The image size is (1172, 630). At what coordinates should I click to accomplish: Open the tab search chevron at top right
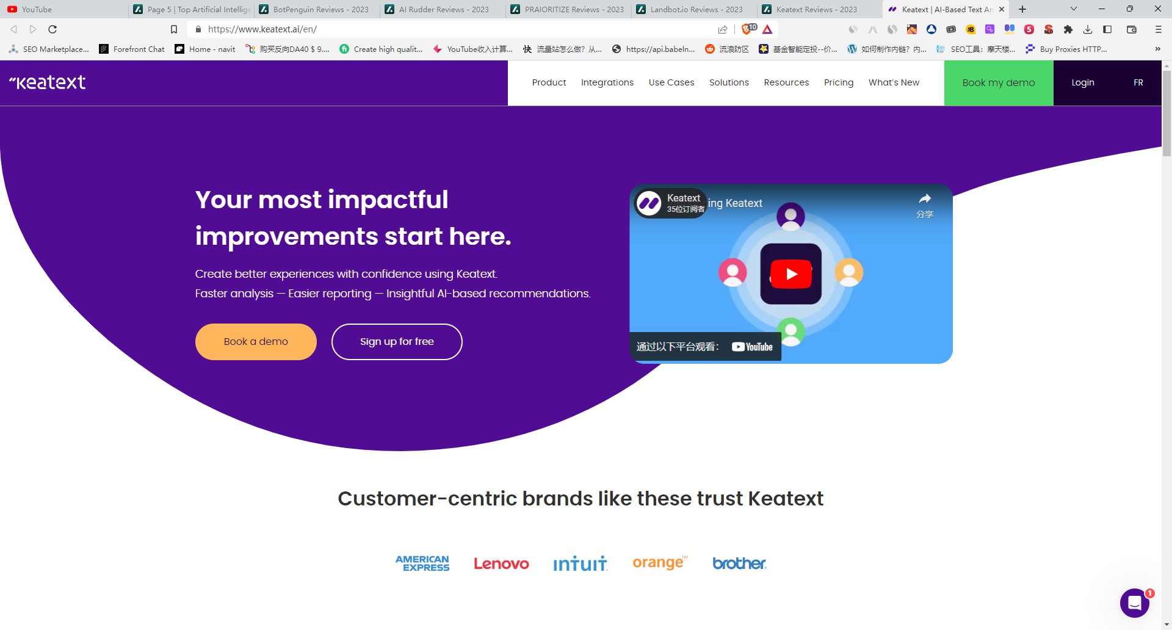[1073, 9]
